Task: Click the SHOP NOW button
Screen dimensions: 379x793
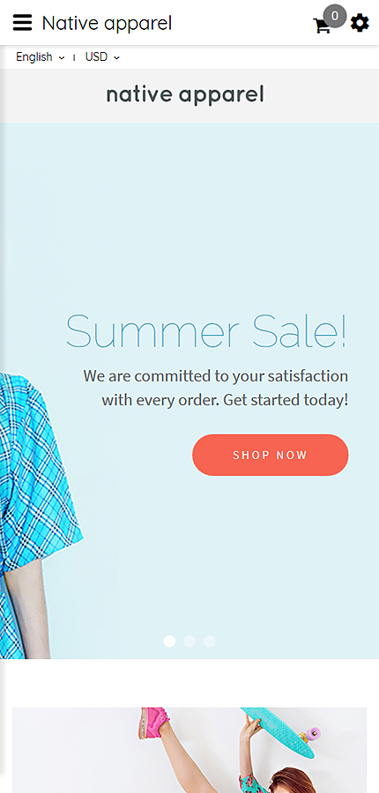Action: [271, 455]
